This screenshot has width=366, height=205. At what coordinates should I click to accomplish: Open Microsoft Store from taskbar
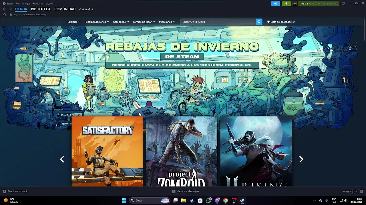click(200, 200)
